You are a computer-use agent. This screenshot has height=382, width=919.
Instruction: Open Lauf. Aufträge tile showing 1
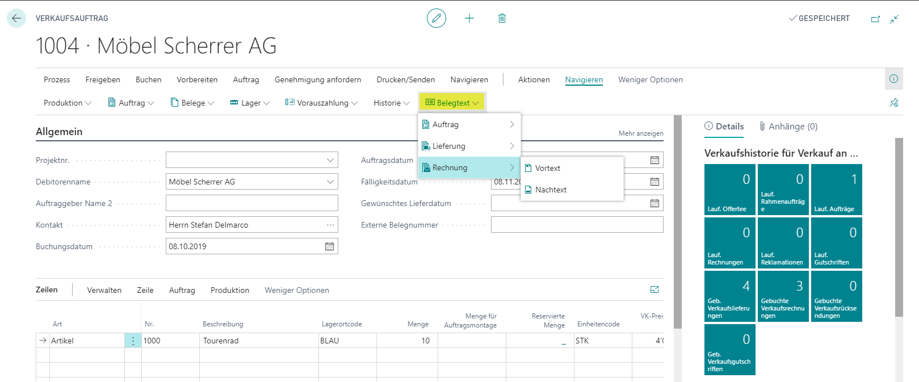point(837,190)
